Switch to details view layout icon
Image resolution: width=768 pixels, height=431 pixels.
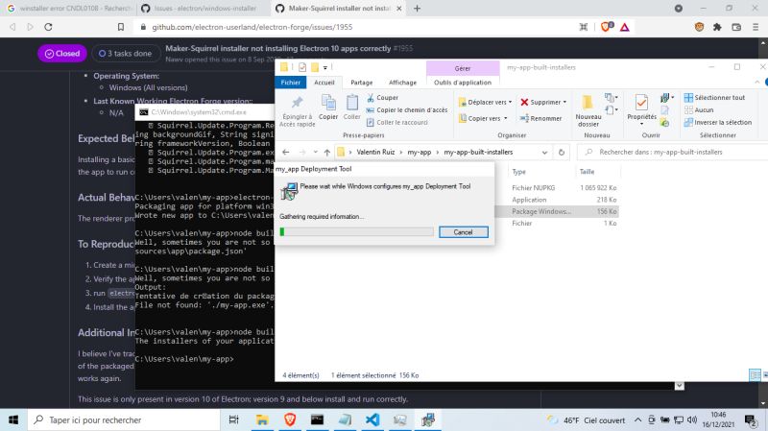click(x=755, y=375)
